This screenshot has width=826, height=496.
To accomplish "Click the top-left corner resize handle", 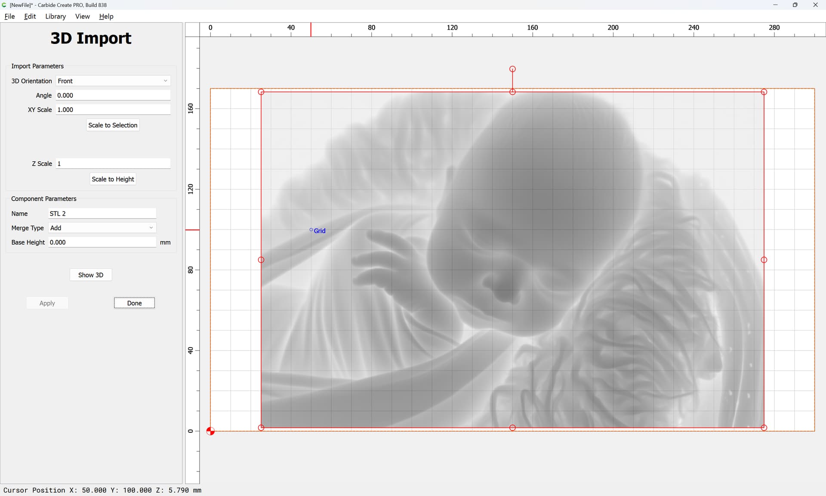I will [261, 92].
